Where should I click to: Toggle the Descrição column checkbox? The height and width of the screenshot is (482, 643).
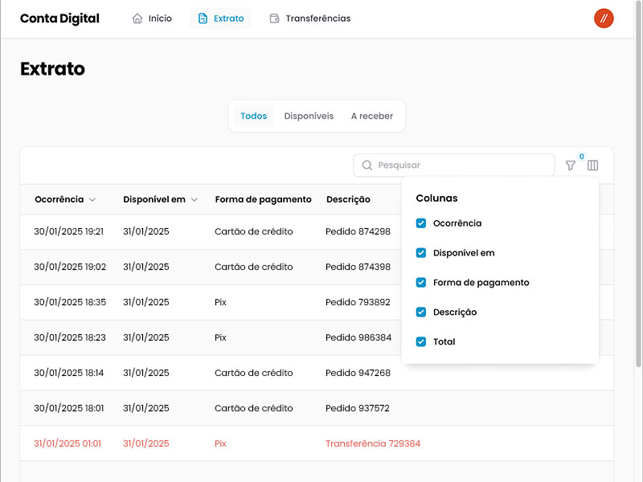(x=421, y=312)
